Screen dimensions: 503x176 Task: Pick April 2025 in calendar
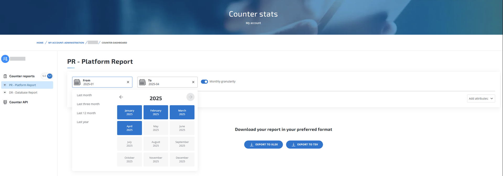pyautogui.click(x=129, y=128)
